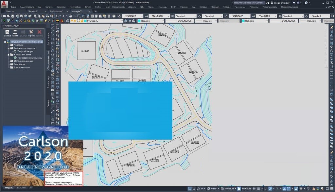Open the Настройки menu
The image size is (335, 192).
pos(75,7)
